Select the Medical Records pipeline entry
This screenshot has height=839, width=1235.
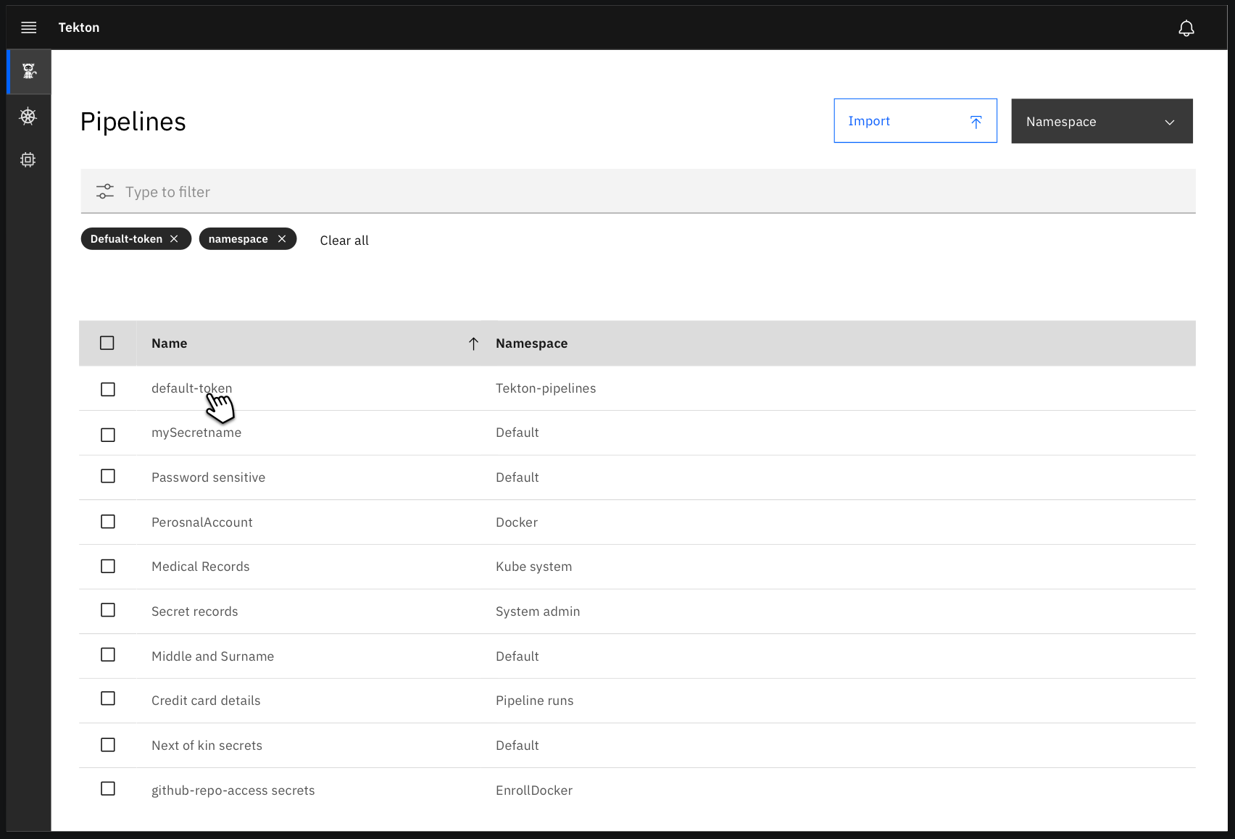pyautogui.click(x=200, y=566)
